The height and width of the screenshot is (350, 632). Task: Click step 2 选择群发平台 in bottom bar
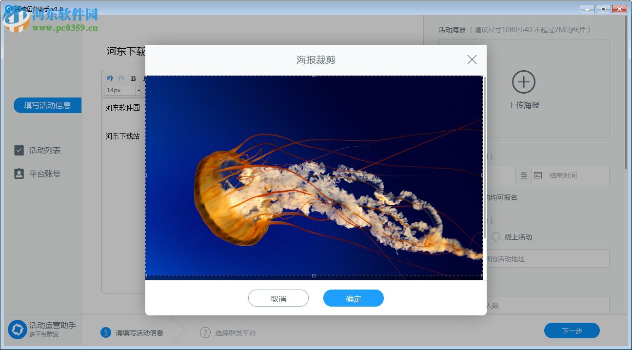tap(228, 332)
